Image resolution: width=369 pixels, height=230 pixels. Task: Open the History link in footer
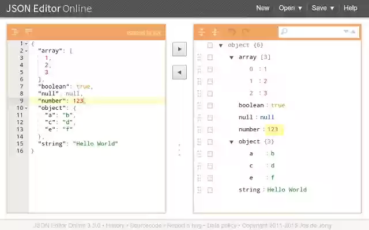pyautogui.click(x=115, y=225)
